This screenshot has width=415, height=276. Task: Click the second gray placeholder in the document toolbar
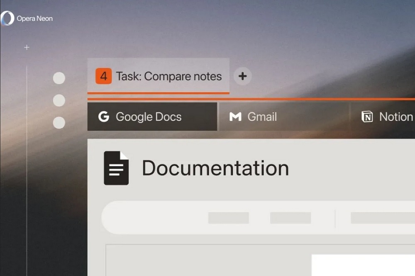pos(290,218)
